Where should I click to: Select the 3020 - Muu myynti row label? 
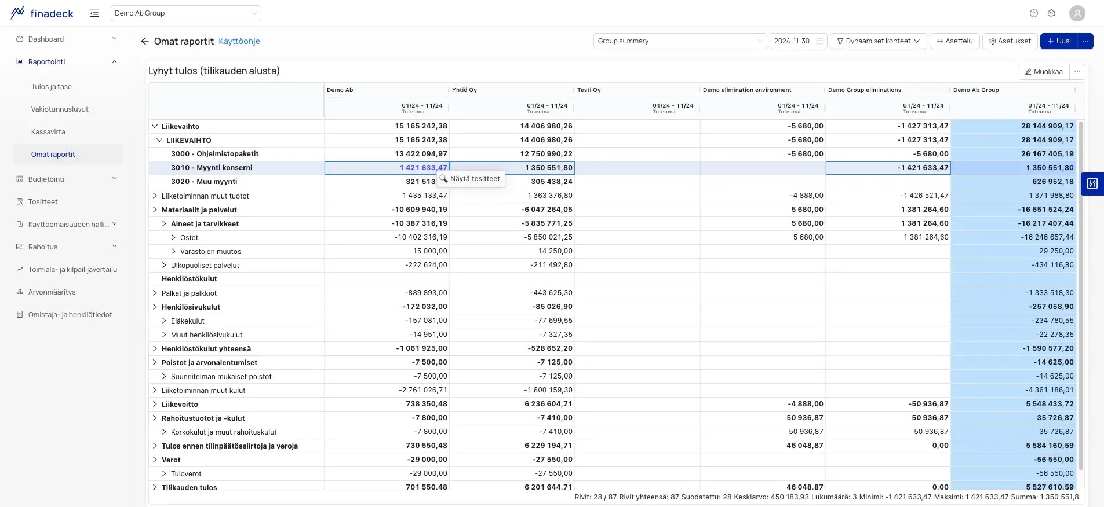204,182
